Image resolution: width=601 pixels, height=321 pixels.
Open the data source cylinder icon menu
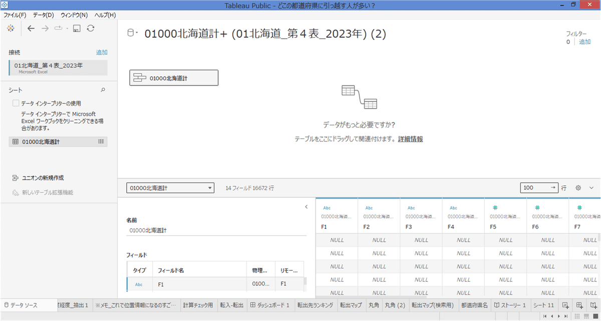pos(132,34)
